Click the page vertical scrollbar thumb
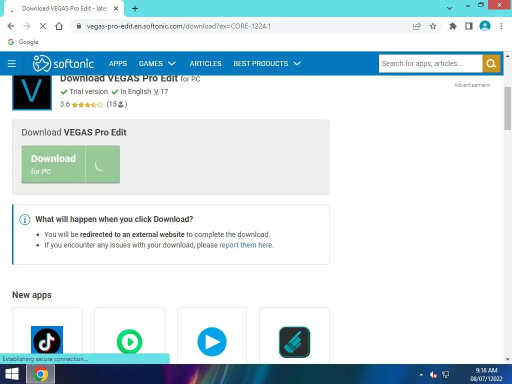Image resolution: width=512 pixels, height=384 pixels. coord(507,108)
